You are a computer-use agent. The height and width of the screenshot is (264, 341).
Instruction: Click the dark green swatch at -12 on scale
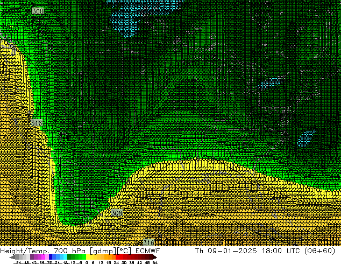click(69, 256)
